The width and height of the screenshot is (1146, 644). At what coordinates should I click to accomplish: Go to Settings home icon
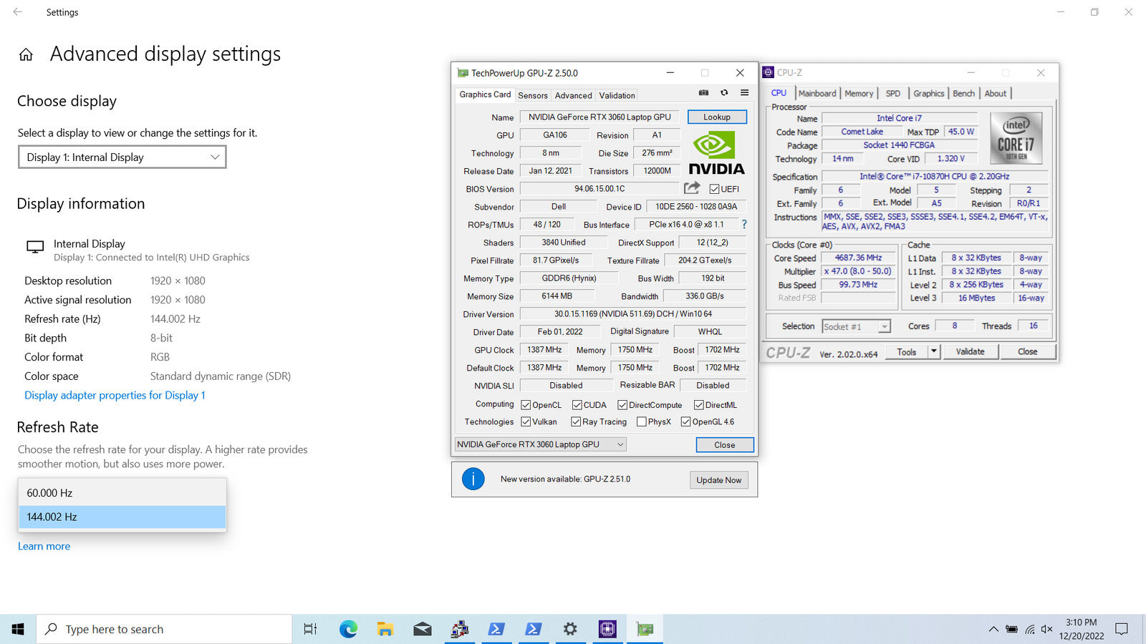pyautogui.click(x=26, y=55)
